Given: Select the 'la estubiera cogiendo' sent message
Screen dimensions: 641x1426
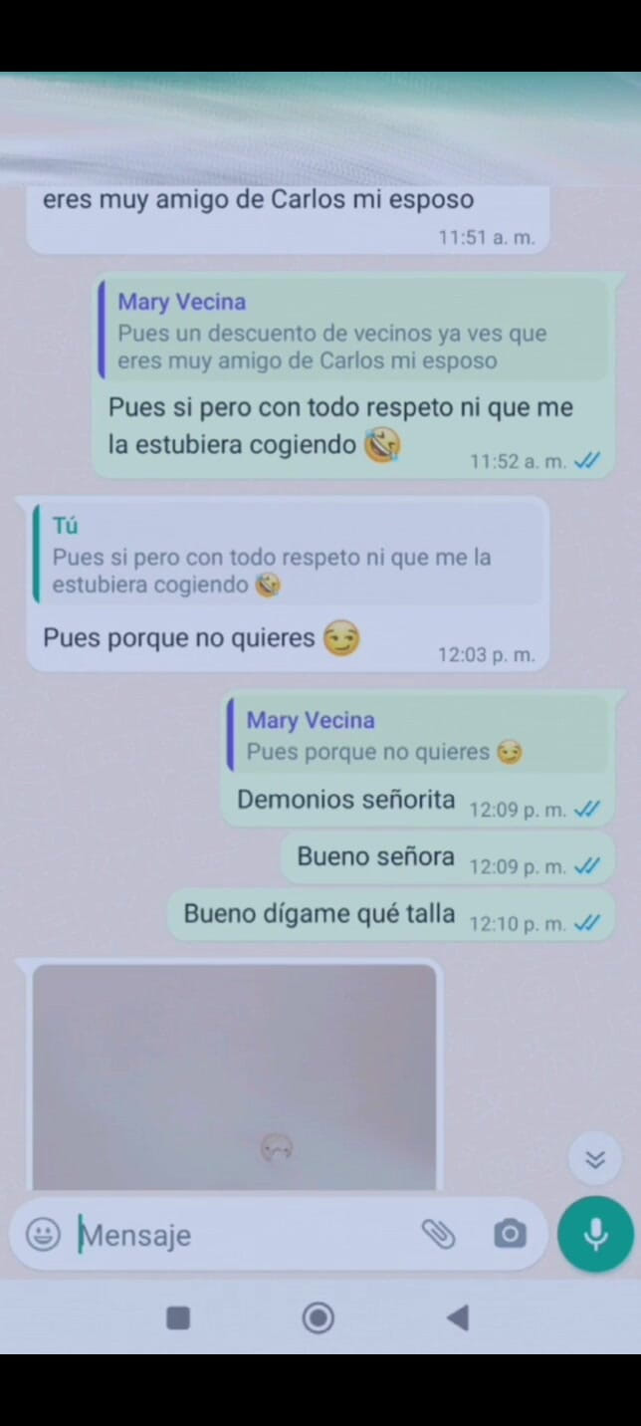Looking at the screenshot, I should click(352, 375).
